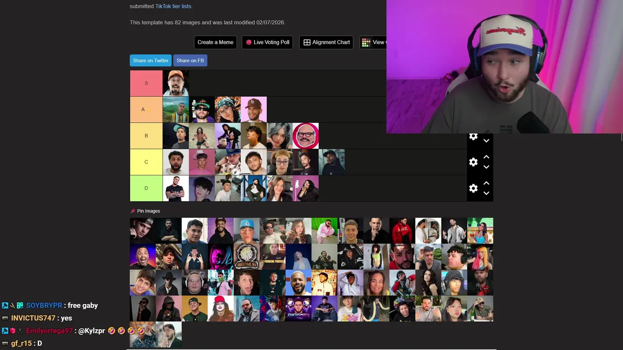Click chat username gf_r15

pyautogui.click(x=21, y=343)
